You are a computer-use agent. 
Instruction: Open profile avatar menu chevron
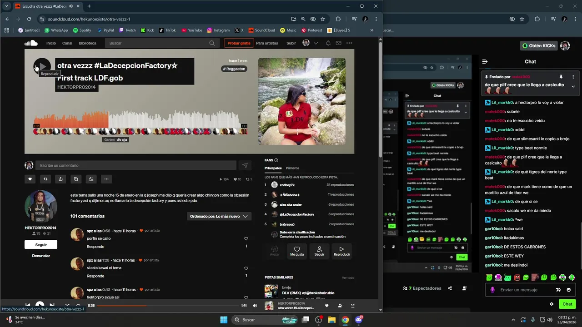pyautogui.click(x=316, y=43)
